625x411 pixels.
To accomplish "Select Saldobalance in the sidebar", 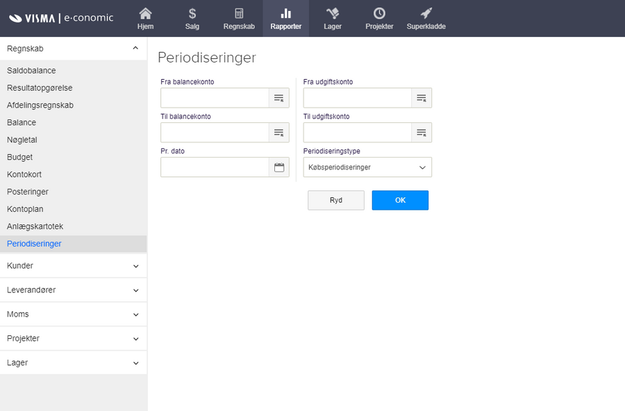I will point(31,71).
